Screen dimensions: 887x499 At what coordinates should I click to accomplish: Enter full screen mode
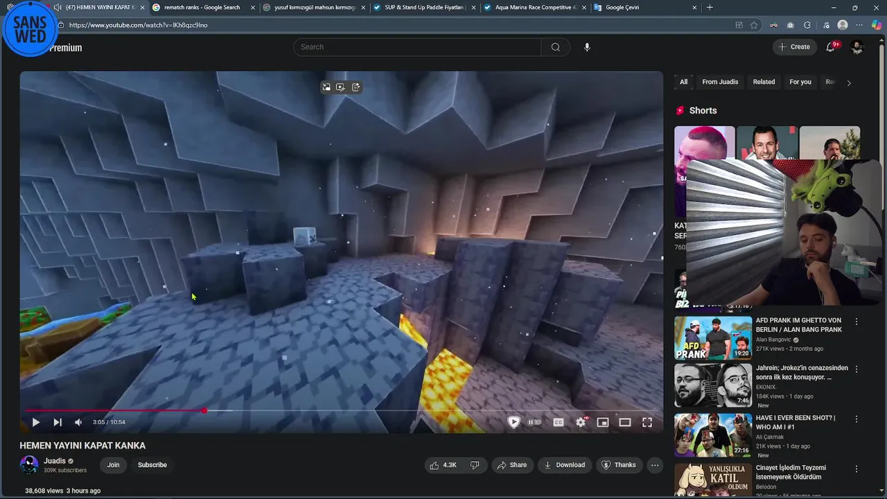pos(647,422)
